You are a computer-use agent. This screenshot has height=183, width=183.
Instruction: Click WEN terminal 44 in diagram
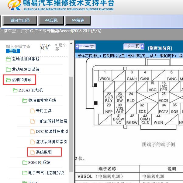click(158, 119)
